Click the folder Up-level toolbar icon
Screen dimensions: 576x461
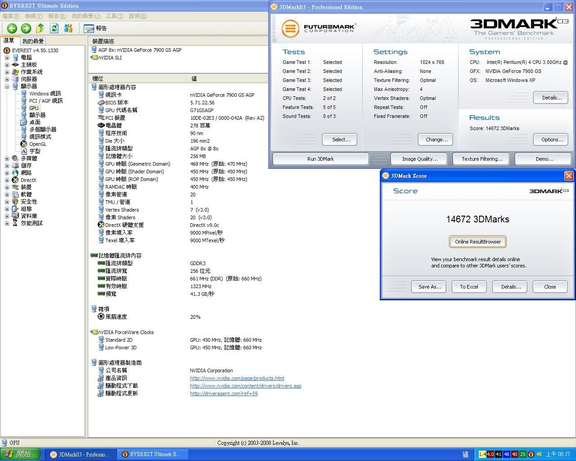pos(40,28)
